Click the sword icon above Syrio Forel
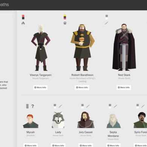This screenshot has height=147, width=147. click(143, 106)
